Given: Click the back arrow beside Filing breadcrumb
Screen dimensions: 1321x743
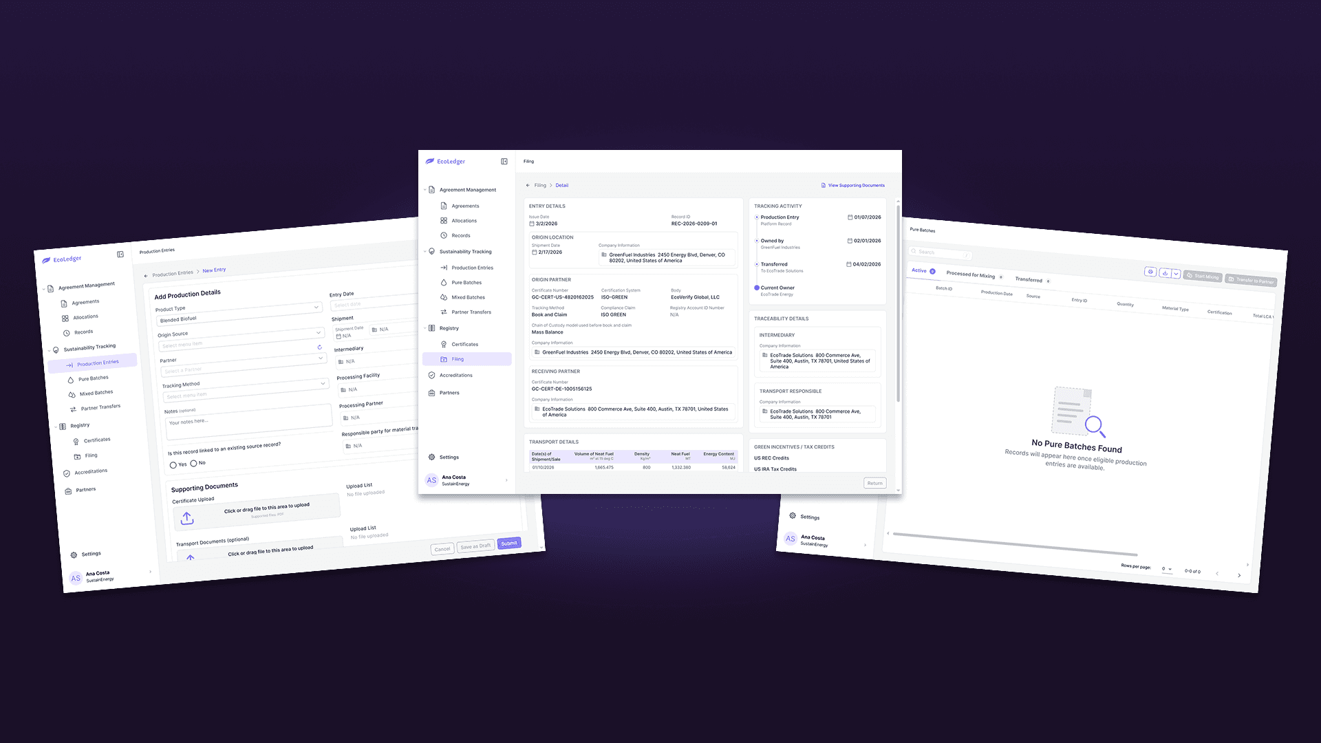Looking at the screenshot, I should tap(528, 185).
